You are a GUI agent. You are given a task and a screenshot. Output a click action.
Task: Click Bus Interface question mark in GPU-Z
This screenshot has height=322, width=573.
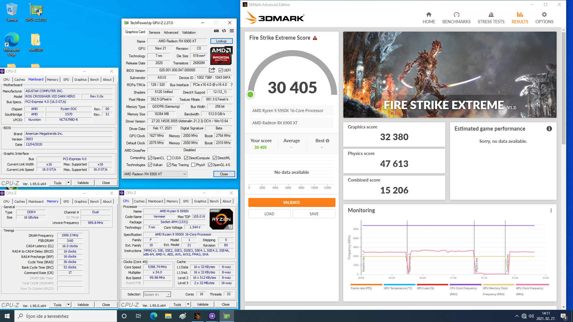(x=232, y=85)
